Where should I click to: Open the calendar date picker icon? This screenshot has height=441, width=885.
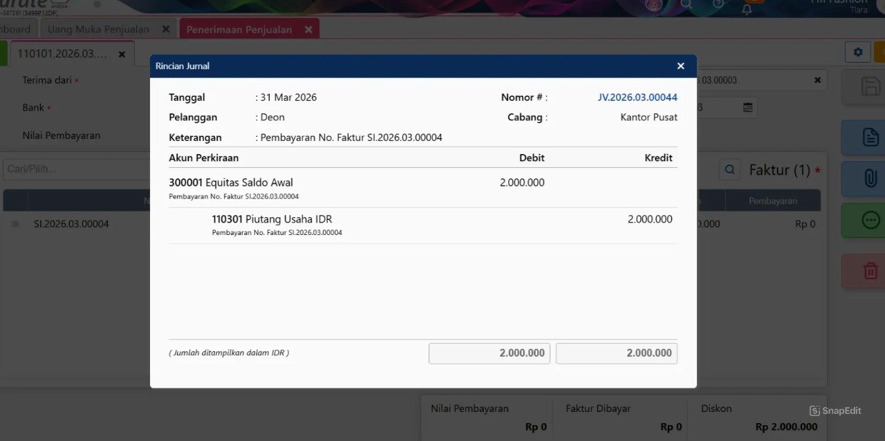click(x=747, y=108)
